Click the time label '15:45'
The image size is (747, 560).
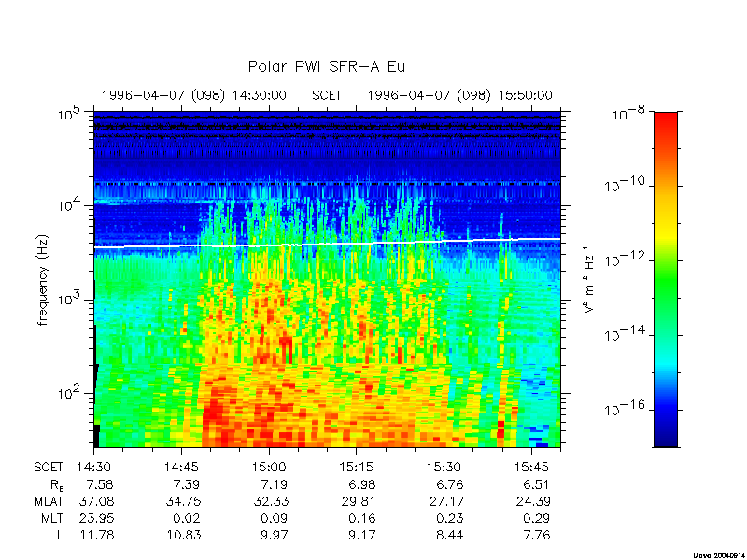click(532, 468)
